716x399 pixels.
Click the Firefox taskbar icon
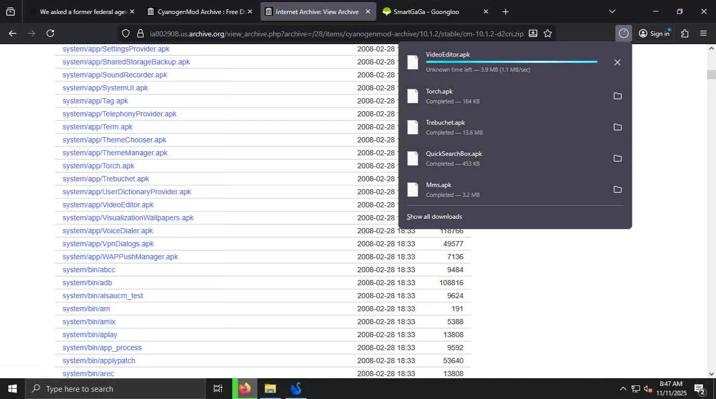[x=245, y=389]
